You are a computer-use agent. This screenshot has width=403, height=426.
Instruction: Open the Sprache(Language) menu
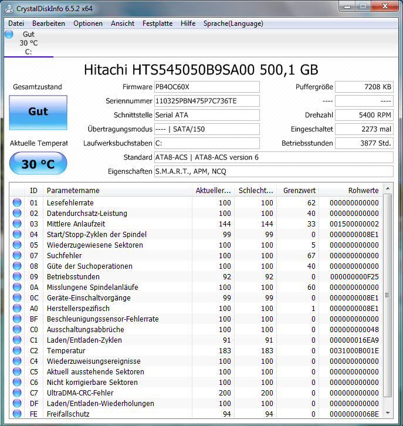233,23
